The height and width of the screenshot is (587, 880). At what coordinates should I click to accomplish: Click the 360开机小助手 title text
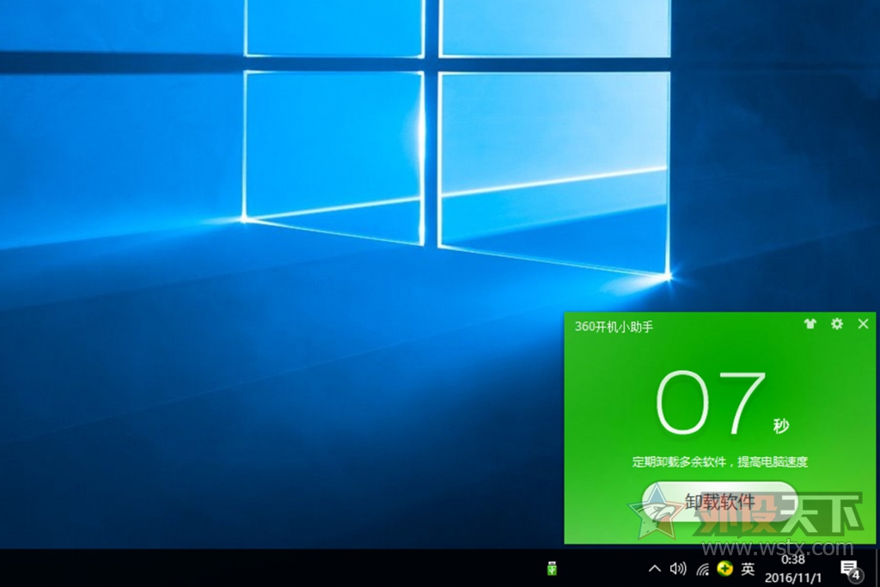click(614, 327)
